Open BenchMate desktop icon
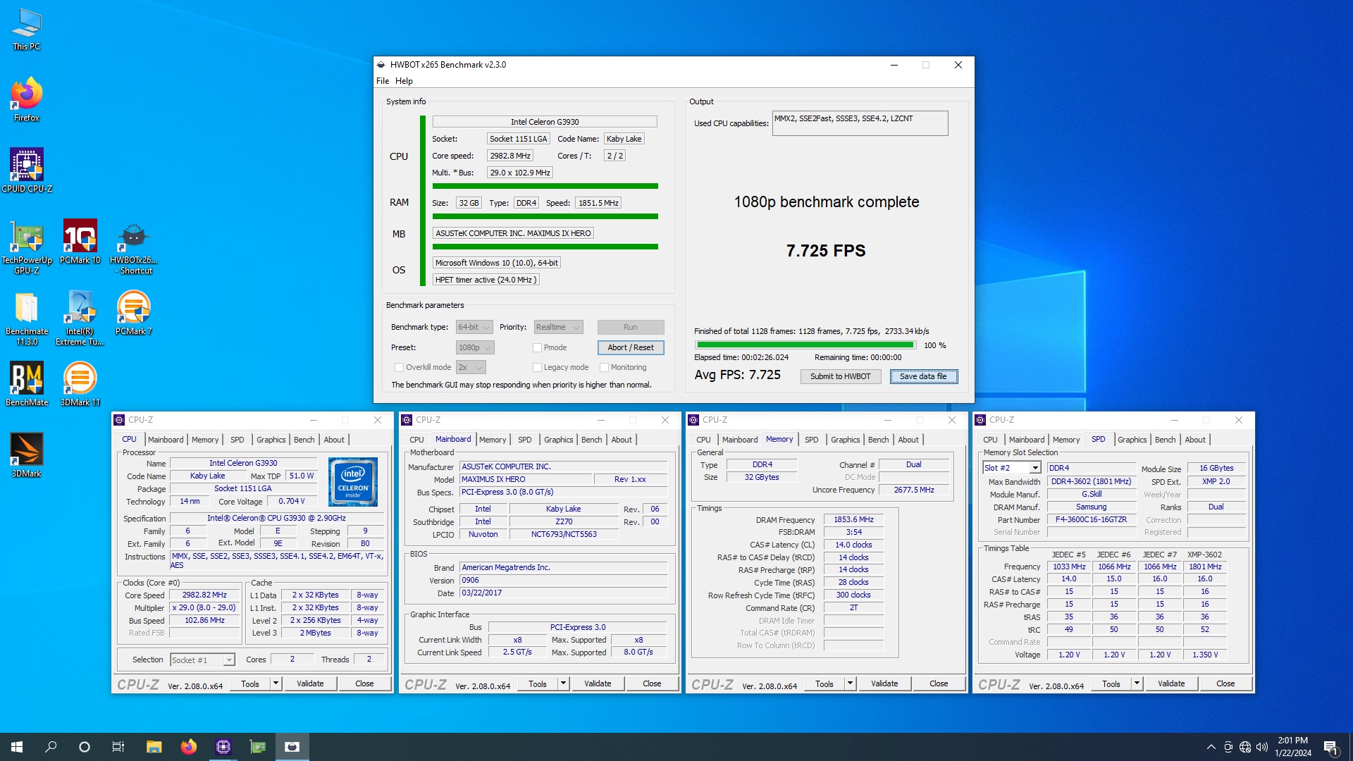Image resolution: width=1353 pixels, height=761 pixels. pyautogui.click(x=27, y=384)
